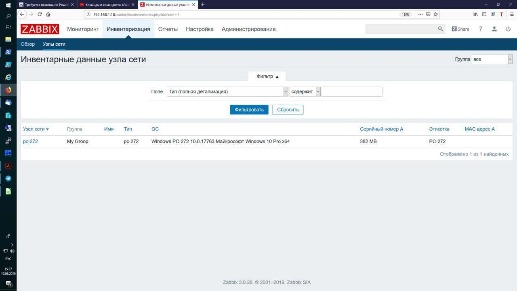This screenshot has width=517, height=291.
Task: Toggle the Firefox sidebar icon
Action: coord(484,14)
